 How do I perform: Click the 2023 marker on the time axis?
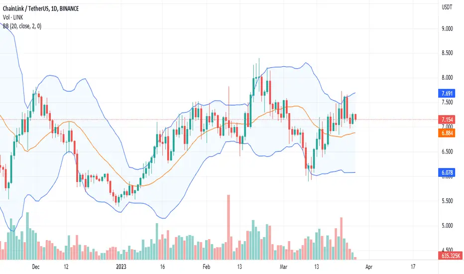(x=121, y=267)
